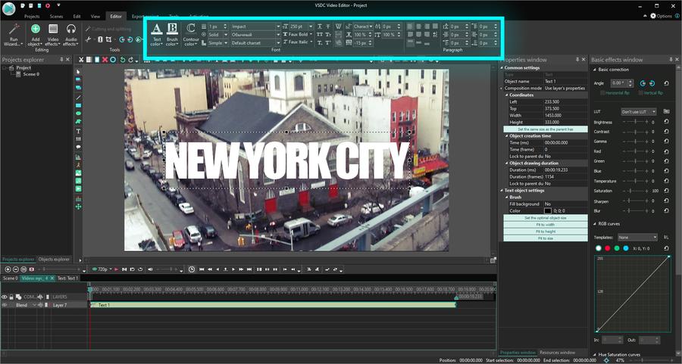Click the Add object button
682x364 pixels.
pos(35,35)
